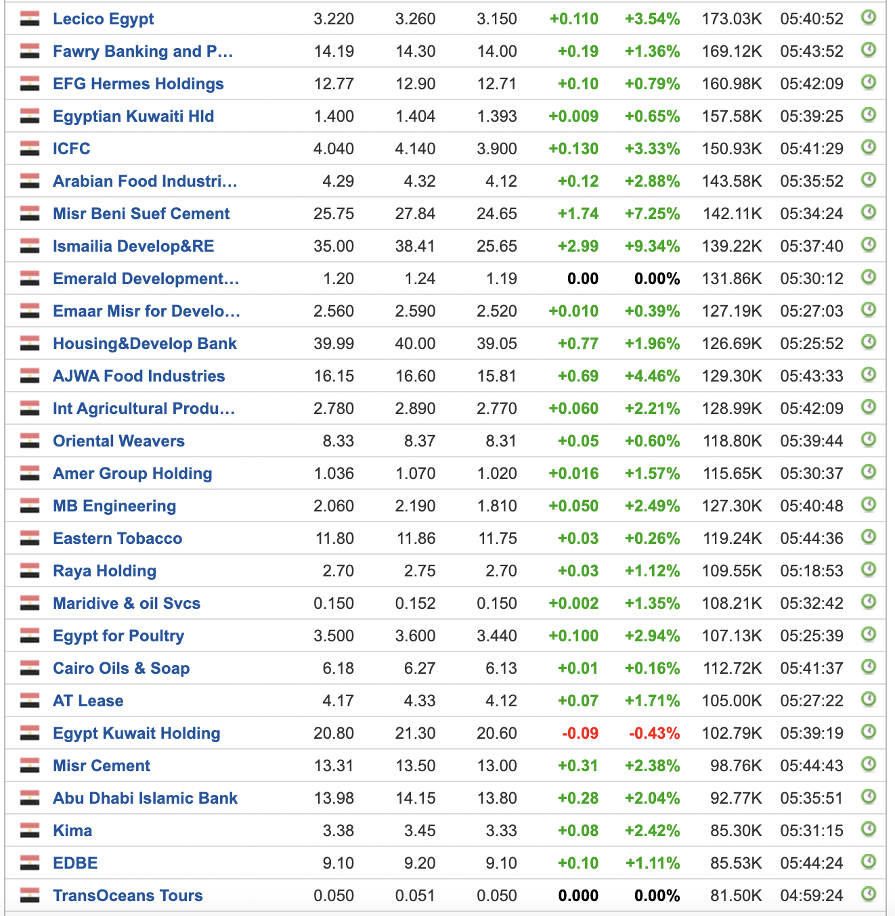Open the Raya Holding link
Viewport: 895px width, 916px height.
click(x=105, y=571)
